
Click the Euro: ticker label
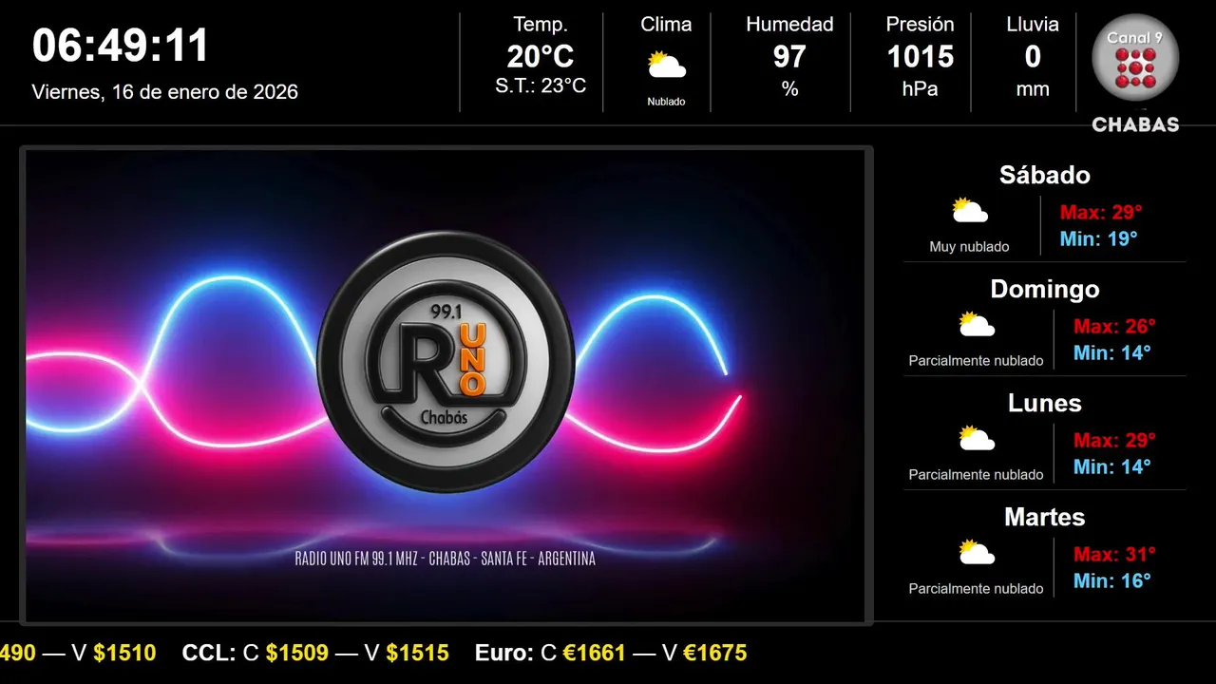point(504,653)
